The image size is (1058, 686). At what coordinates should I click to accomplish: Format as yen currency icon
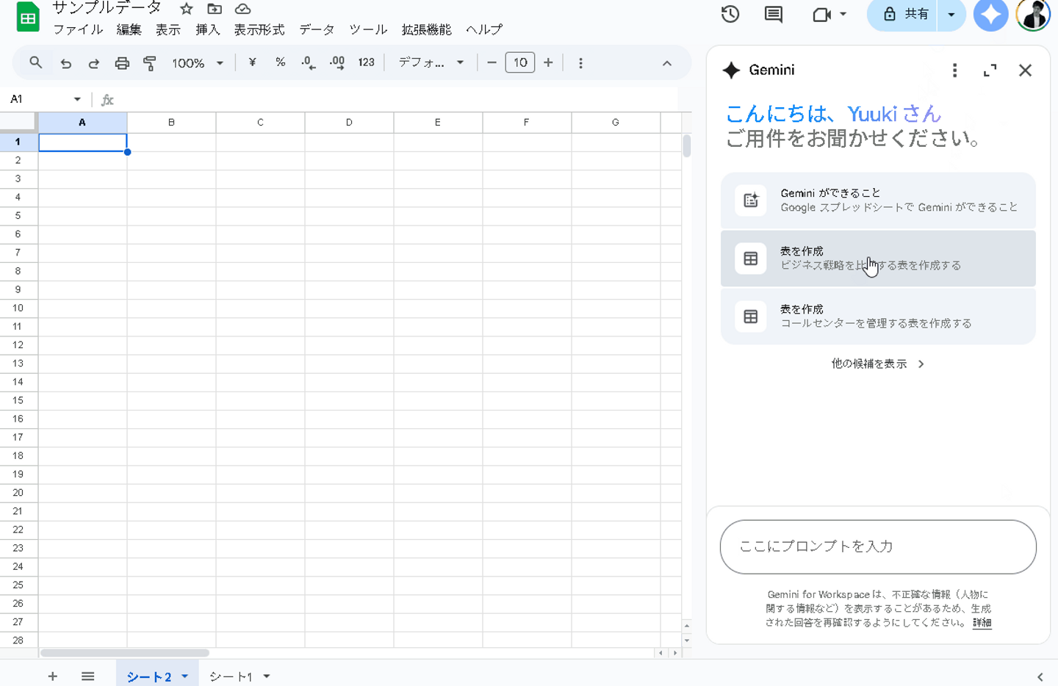pos(252,62)
